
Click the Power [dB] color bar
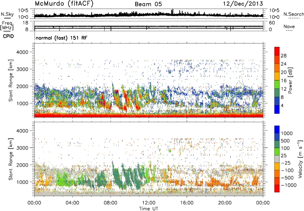click(x=277, y=80)
